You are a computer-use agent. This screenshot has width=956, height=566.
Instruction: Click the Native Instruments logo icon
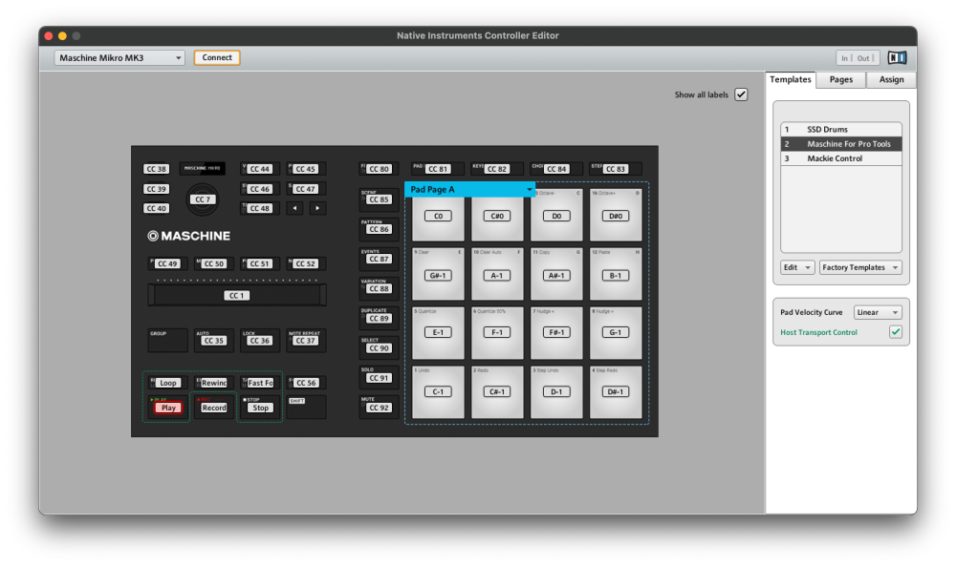point(897,58)
